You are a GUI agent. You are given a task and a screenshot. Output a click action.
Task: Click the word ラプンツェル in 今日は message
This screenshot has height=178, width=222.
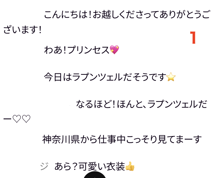(x=97, y=77)
